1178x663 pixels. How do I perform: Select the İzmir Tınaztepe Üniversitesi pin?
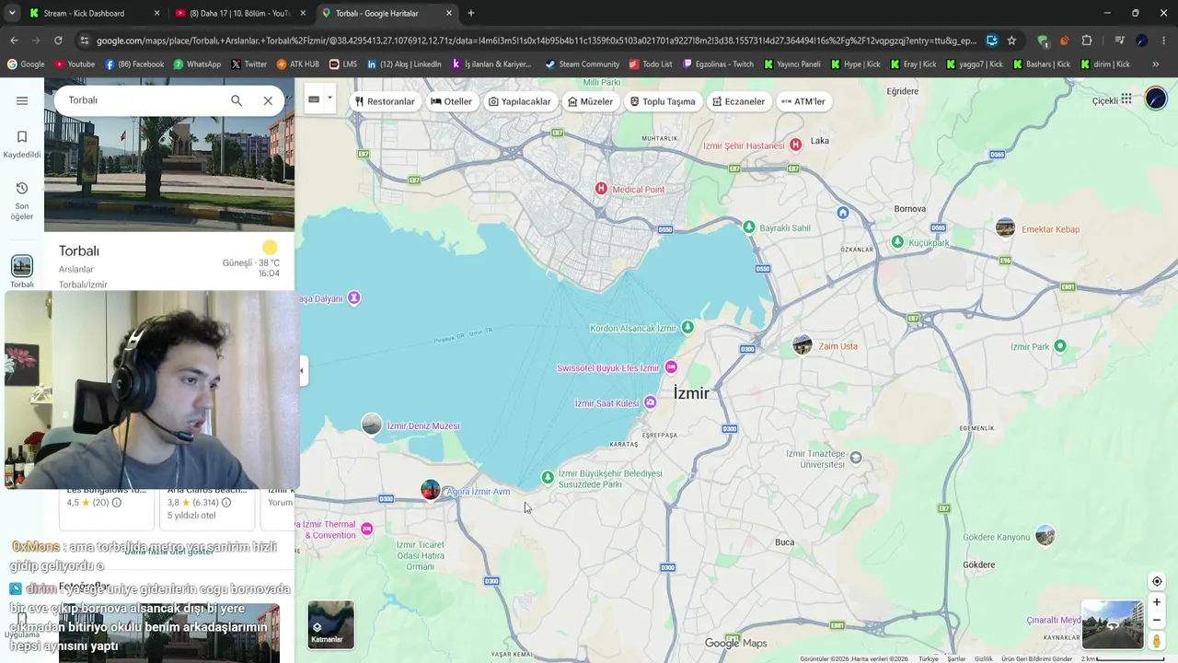pyautogui.click(x=856, y=458)
